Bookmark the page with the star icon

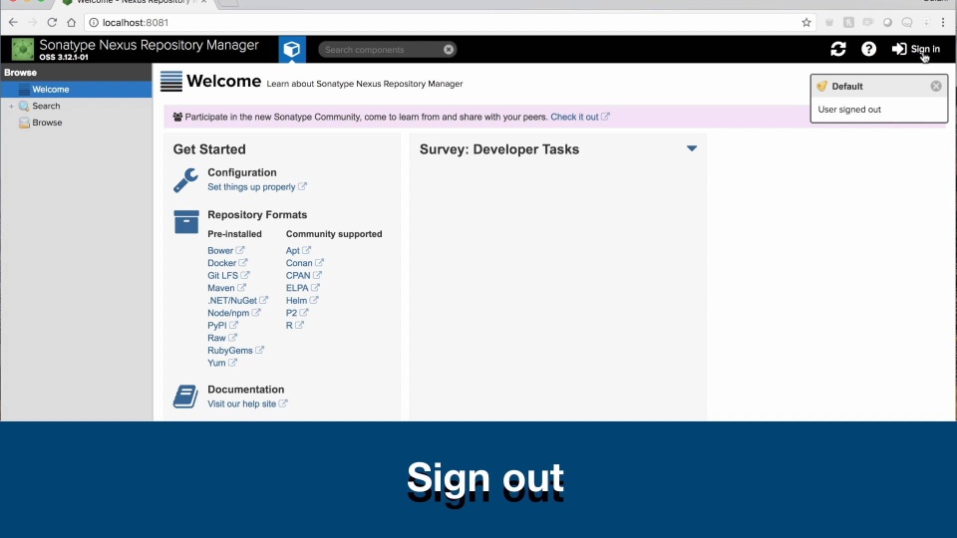[806, 23]
